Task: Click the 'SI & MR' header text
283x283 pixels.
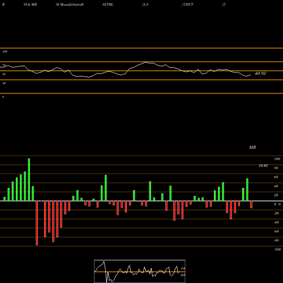Action: click(x=30, y=5)
